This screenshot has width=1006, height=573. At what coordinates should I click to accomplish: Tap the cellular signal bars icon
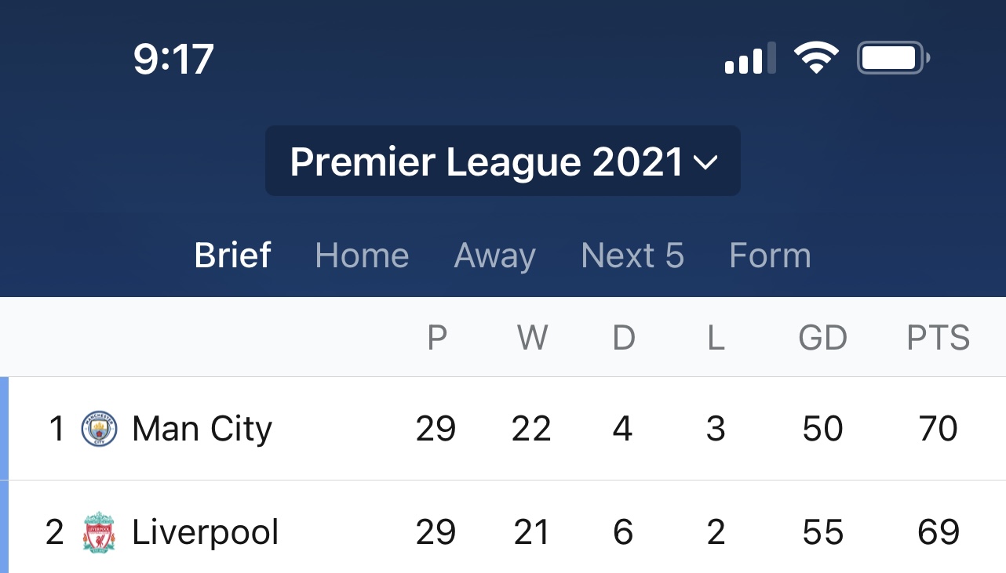pos(750,59)
